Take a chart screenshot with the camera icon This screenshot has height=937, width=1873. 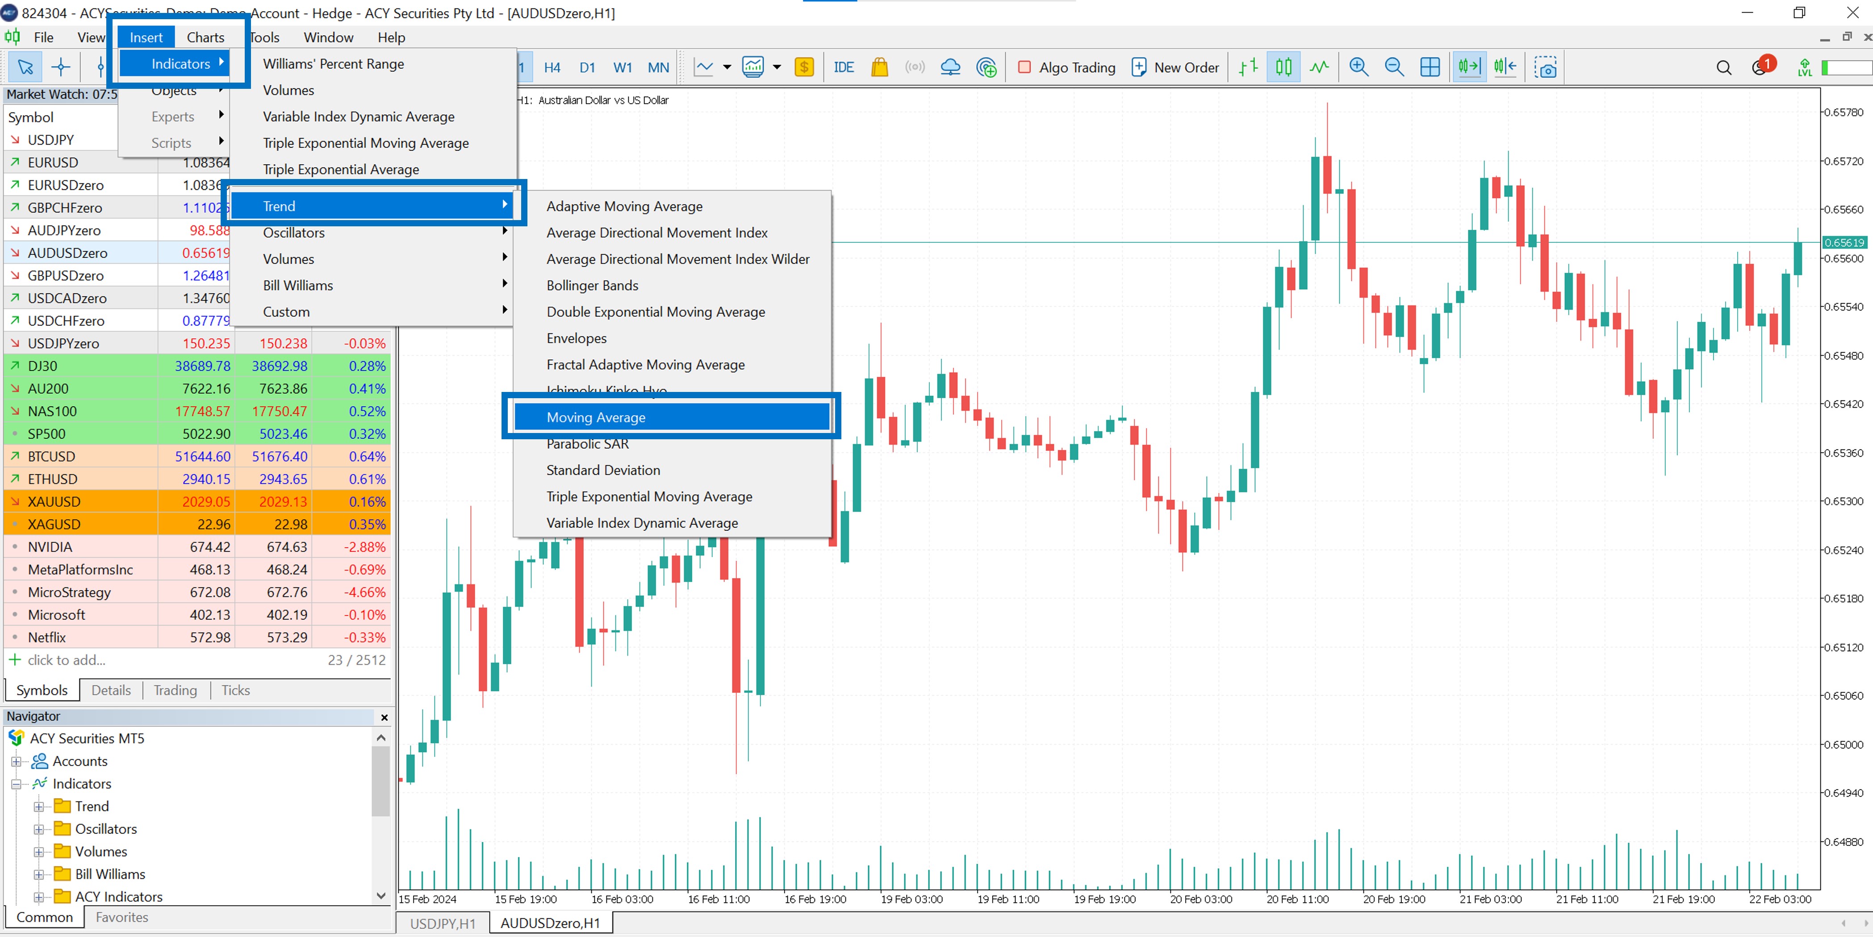click(x=1545, y=67)
